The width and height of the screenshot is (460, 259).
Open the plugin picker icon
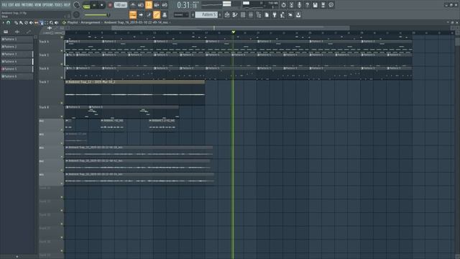275,14
